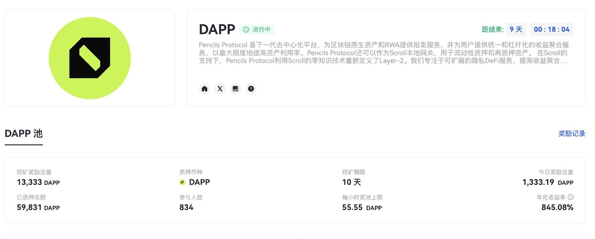Click the 845.08% annualized yield value
Screen dimensions: 595x239
(x=557, y=208)
